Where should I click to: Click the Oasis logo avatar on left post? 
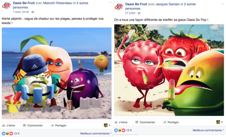(x=6, y=6)
